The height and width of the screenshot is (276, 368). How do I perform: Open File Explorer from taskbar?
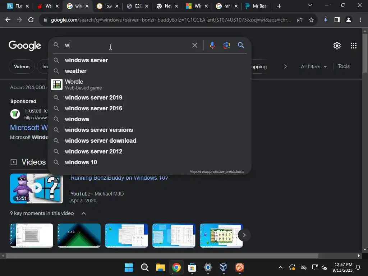(x=161, y=267)
